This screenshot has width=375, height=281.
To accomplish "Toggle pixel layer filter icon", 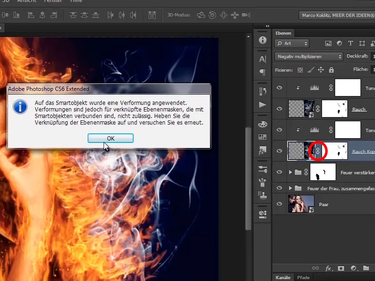I will tap(328, 43).
